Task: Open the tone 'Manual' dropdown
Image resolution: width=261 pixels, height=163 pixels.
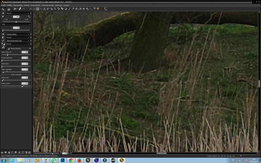Action: click(18, 37)
